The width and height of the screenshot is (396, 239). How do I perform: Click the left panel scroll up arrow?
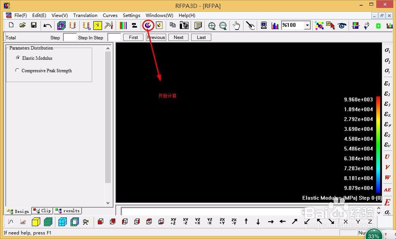click(108, 48)
